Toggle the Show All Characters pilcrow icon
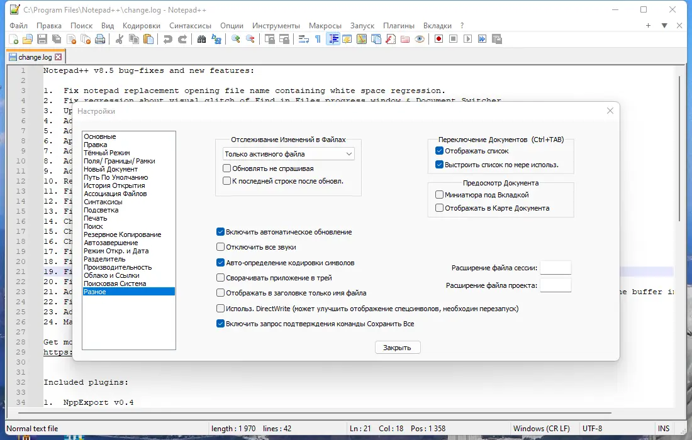Screen dimensions: 692x440 point(318,39)
